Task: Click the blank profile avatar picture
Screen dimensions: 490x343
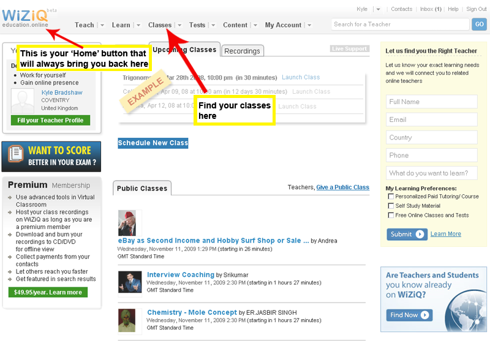Action: pos(23,100)
